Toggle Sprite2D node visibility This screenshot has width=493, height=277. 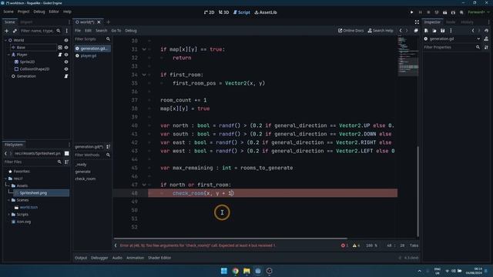[x=66, y=62]
